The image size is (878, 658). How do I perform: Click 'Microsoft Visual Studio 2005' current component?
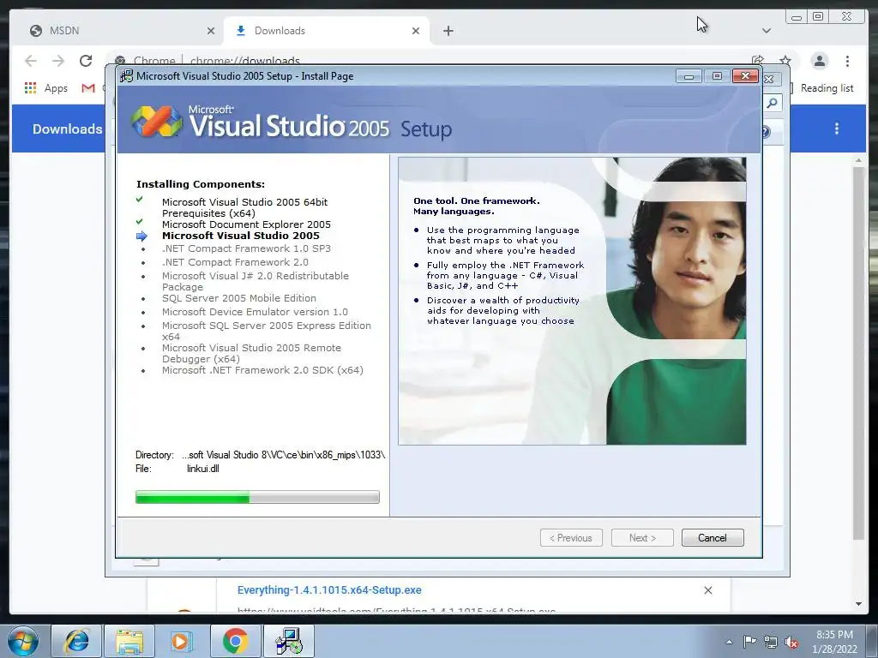tap(241, 236)
